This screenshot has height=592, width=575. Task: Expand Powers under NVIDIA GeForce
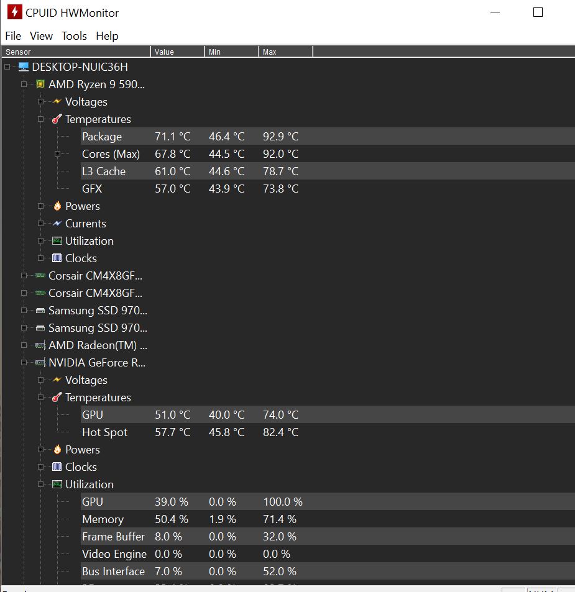click(40, 449)
